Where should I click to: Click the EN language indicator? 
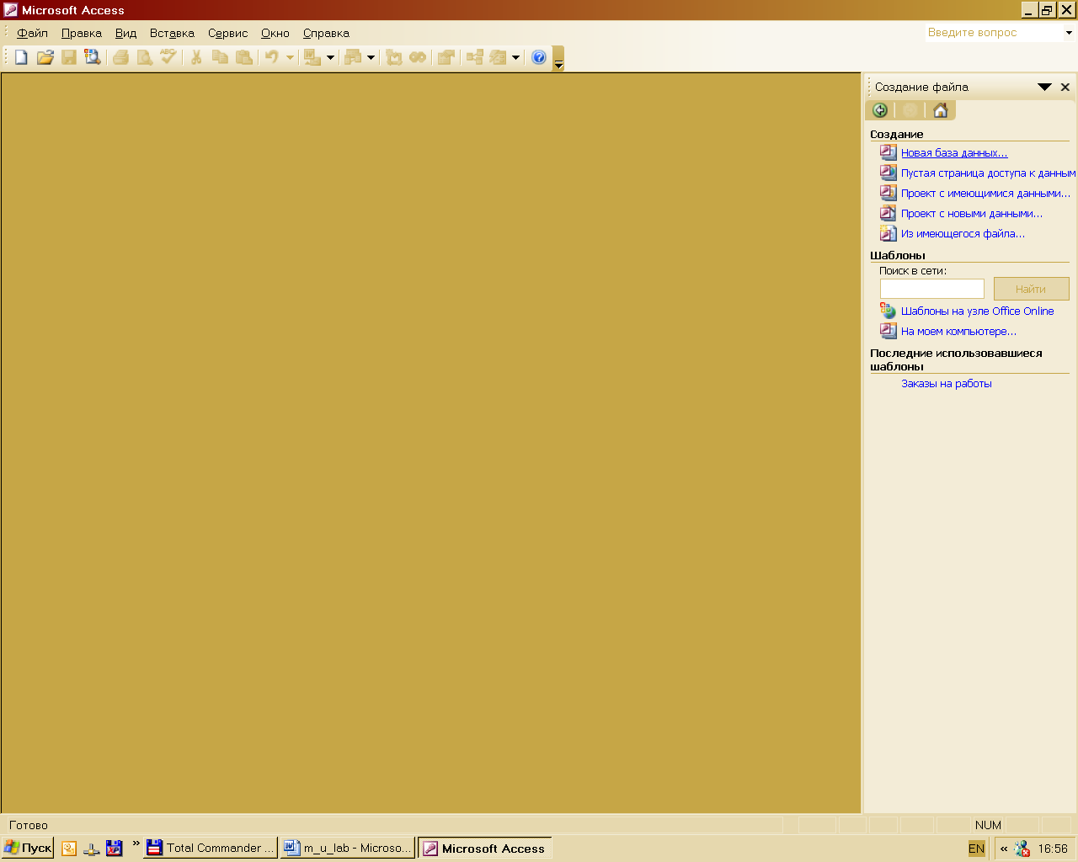(x=976, y=849)
